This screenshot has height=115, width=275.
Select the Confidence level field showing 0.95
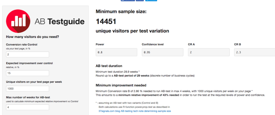click(x=163, y=52)
